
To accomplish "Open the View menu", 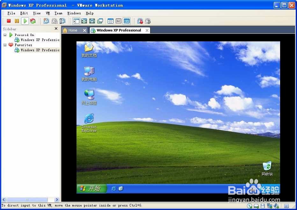I will coord(37,13).
